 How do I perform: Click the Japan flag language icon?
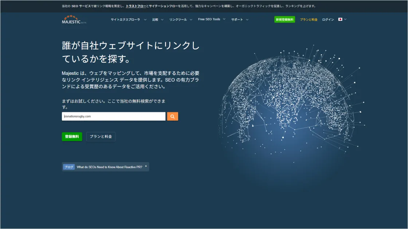point(340,19)
